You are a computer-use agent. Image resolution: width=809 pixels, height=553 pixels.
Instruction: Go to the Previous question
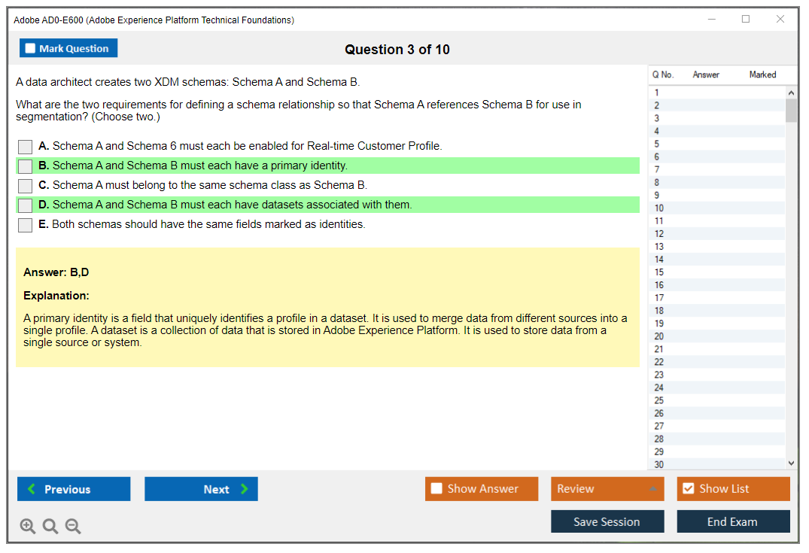[74, 489]
